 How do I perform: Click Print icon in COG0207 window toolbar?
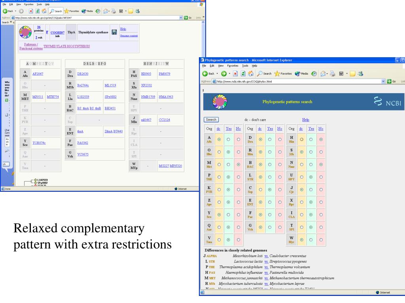tap(114, 11)
